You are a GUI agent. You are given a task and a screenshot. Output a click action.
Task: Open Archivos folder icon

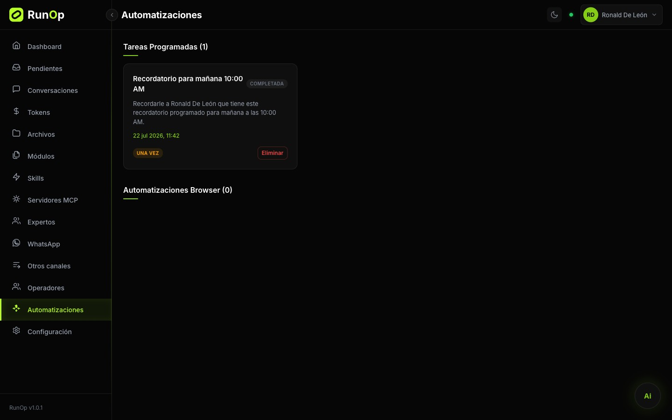16,133
